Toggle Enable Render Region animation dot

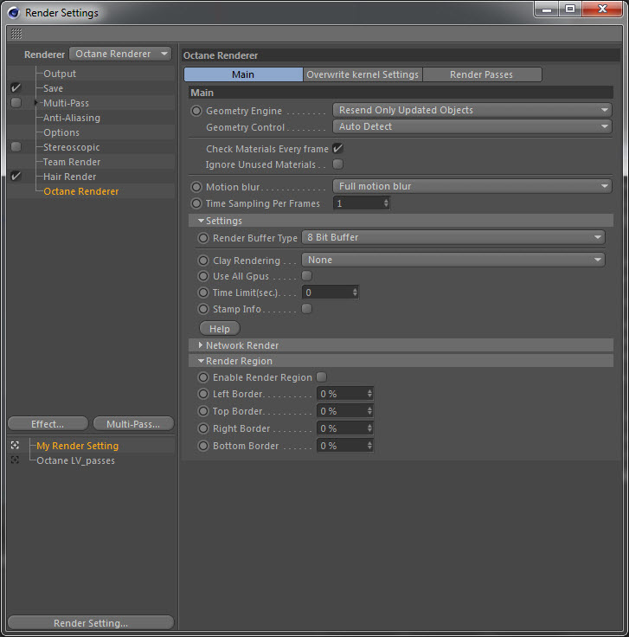click(203, 377)
